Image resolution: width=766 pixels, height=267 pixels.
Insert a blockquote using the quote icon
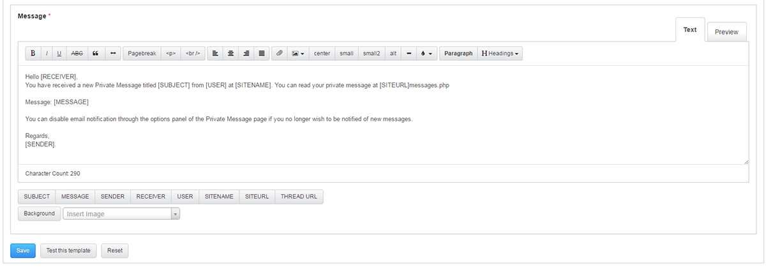pyautogui.click(x=96, y=54)
